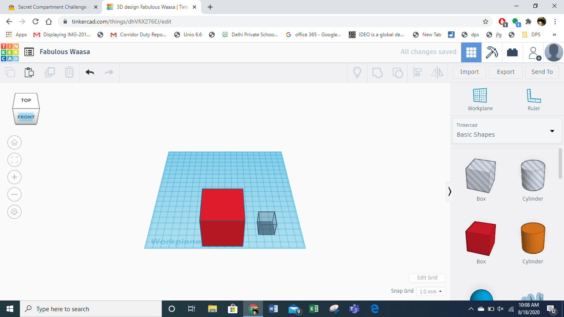The height and width of the screenshot is (317, 564).
Task: Click the Flip mirror icon
Action: 437,73
